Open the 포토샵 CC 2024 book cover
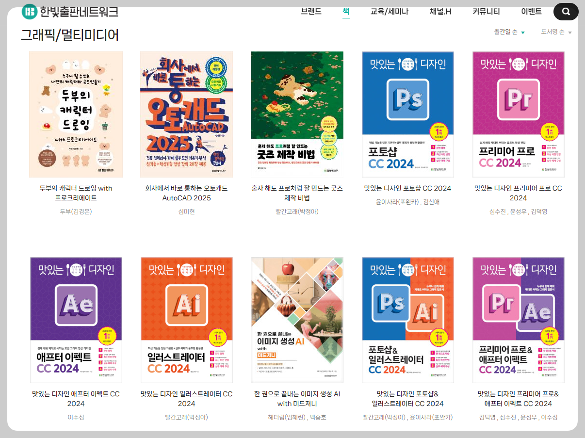585x438 pixels. pos(408,114)
